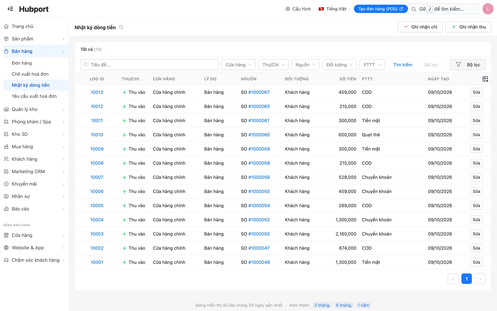The image size is (497, 311).
Task: Open Yêu cầu xuất hoá đơn menu item
Action: click(34, 96)
